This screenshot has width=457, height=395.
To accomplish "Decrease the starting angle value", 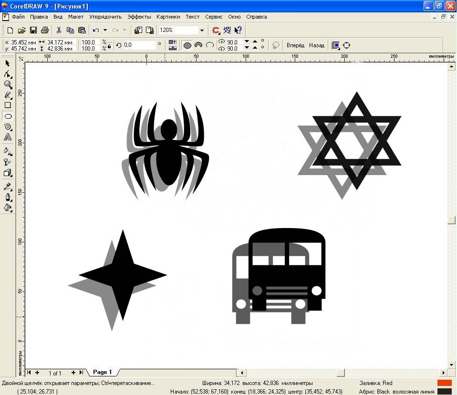I will 247,42.
